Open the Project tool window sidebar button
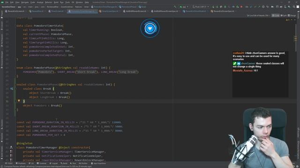This screenshot has width=300, height=168. tap(2, 14)
